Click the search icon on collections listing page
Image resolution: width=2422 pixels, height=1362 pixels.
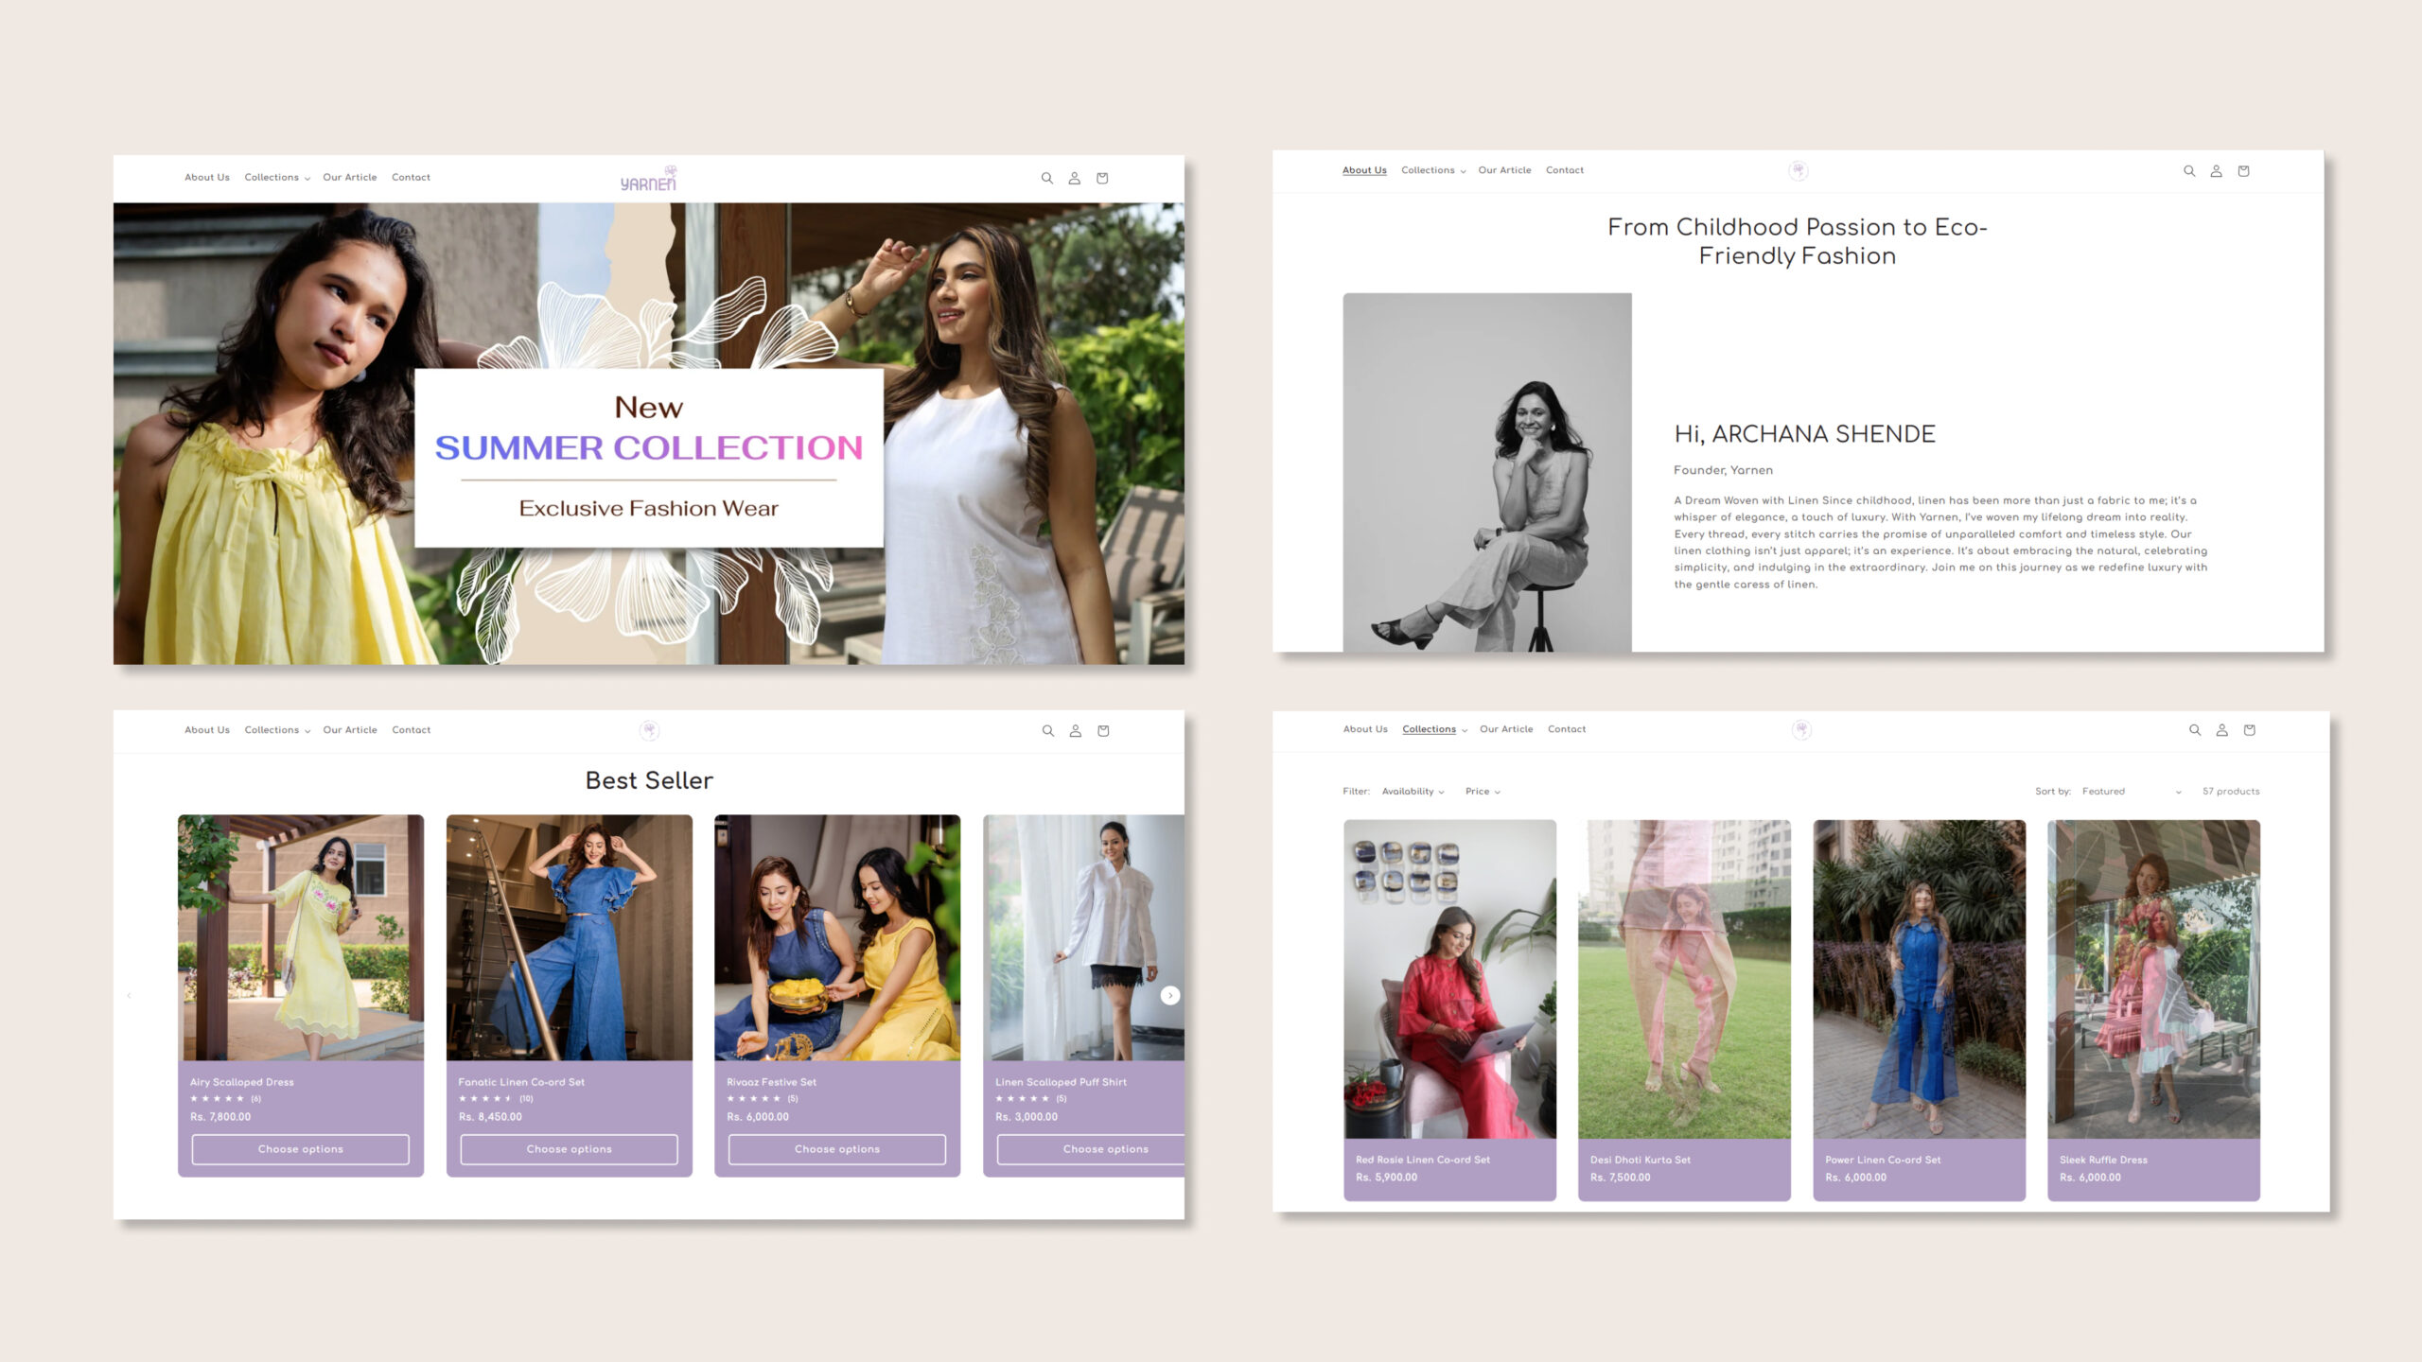(2195, 729)
